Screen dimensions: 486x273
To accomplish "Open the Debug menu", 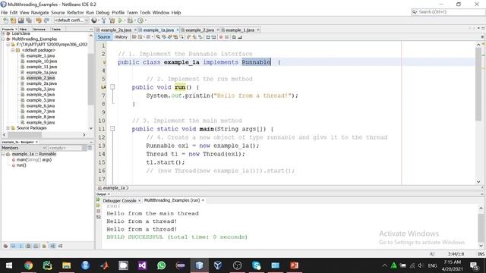I will (x=103, y=12).
